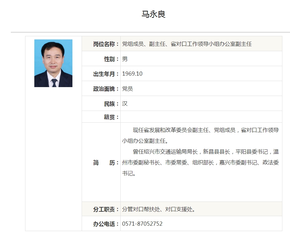Image resolution: width=290 pixels, height=233 pixels.
Task: Click the 政治面貌 label cell
Action: point(105,88)
